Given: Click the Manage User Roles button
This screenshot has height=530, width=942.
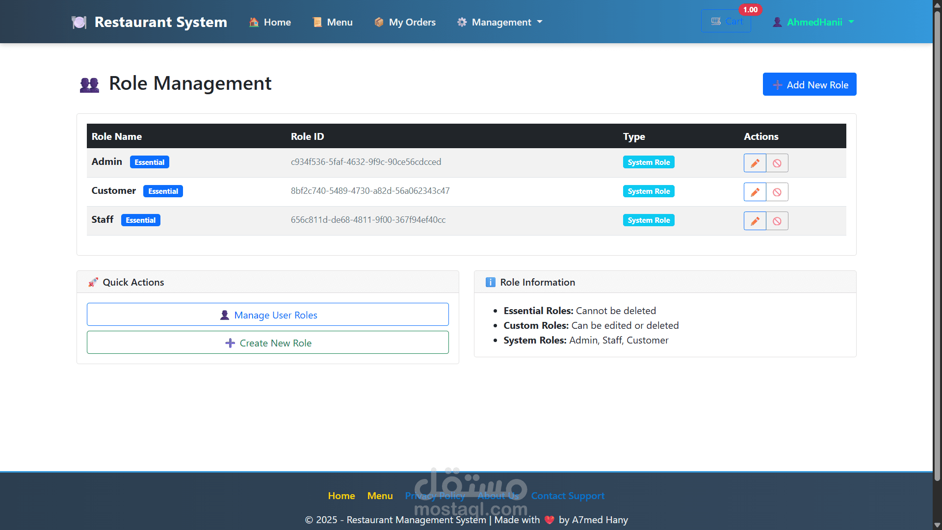Looking at the screenshot, I should click(x=268, y=315).
